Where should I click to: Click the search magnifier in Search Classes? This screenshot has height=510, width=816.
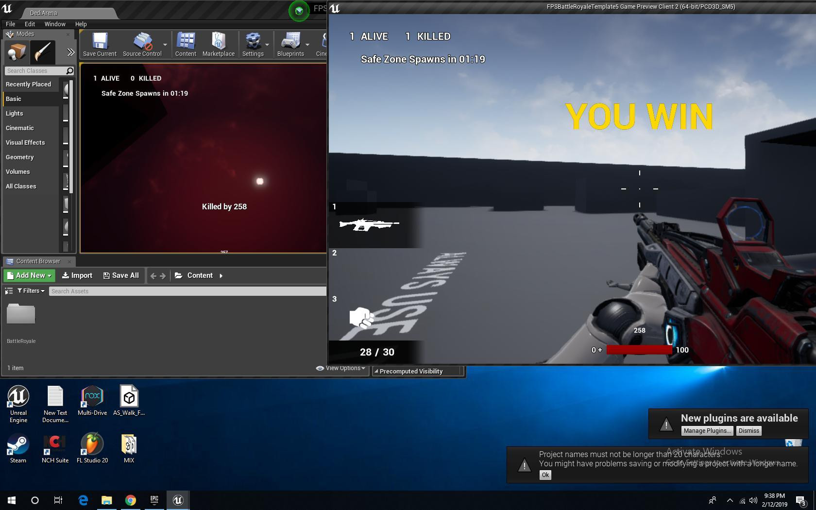69,71
